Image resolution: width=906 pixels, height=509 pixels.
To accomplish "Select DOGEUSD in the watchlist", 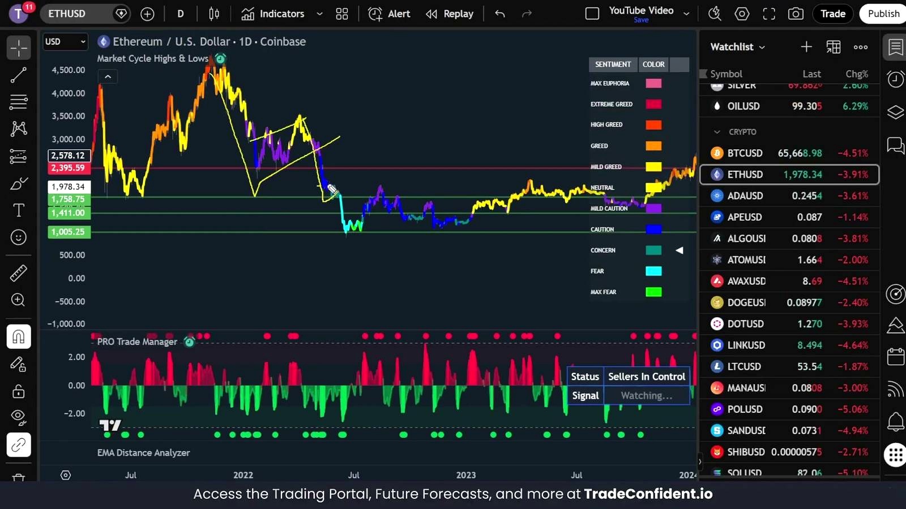I will [x=789, y=303].
